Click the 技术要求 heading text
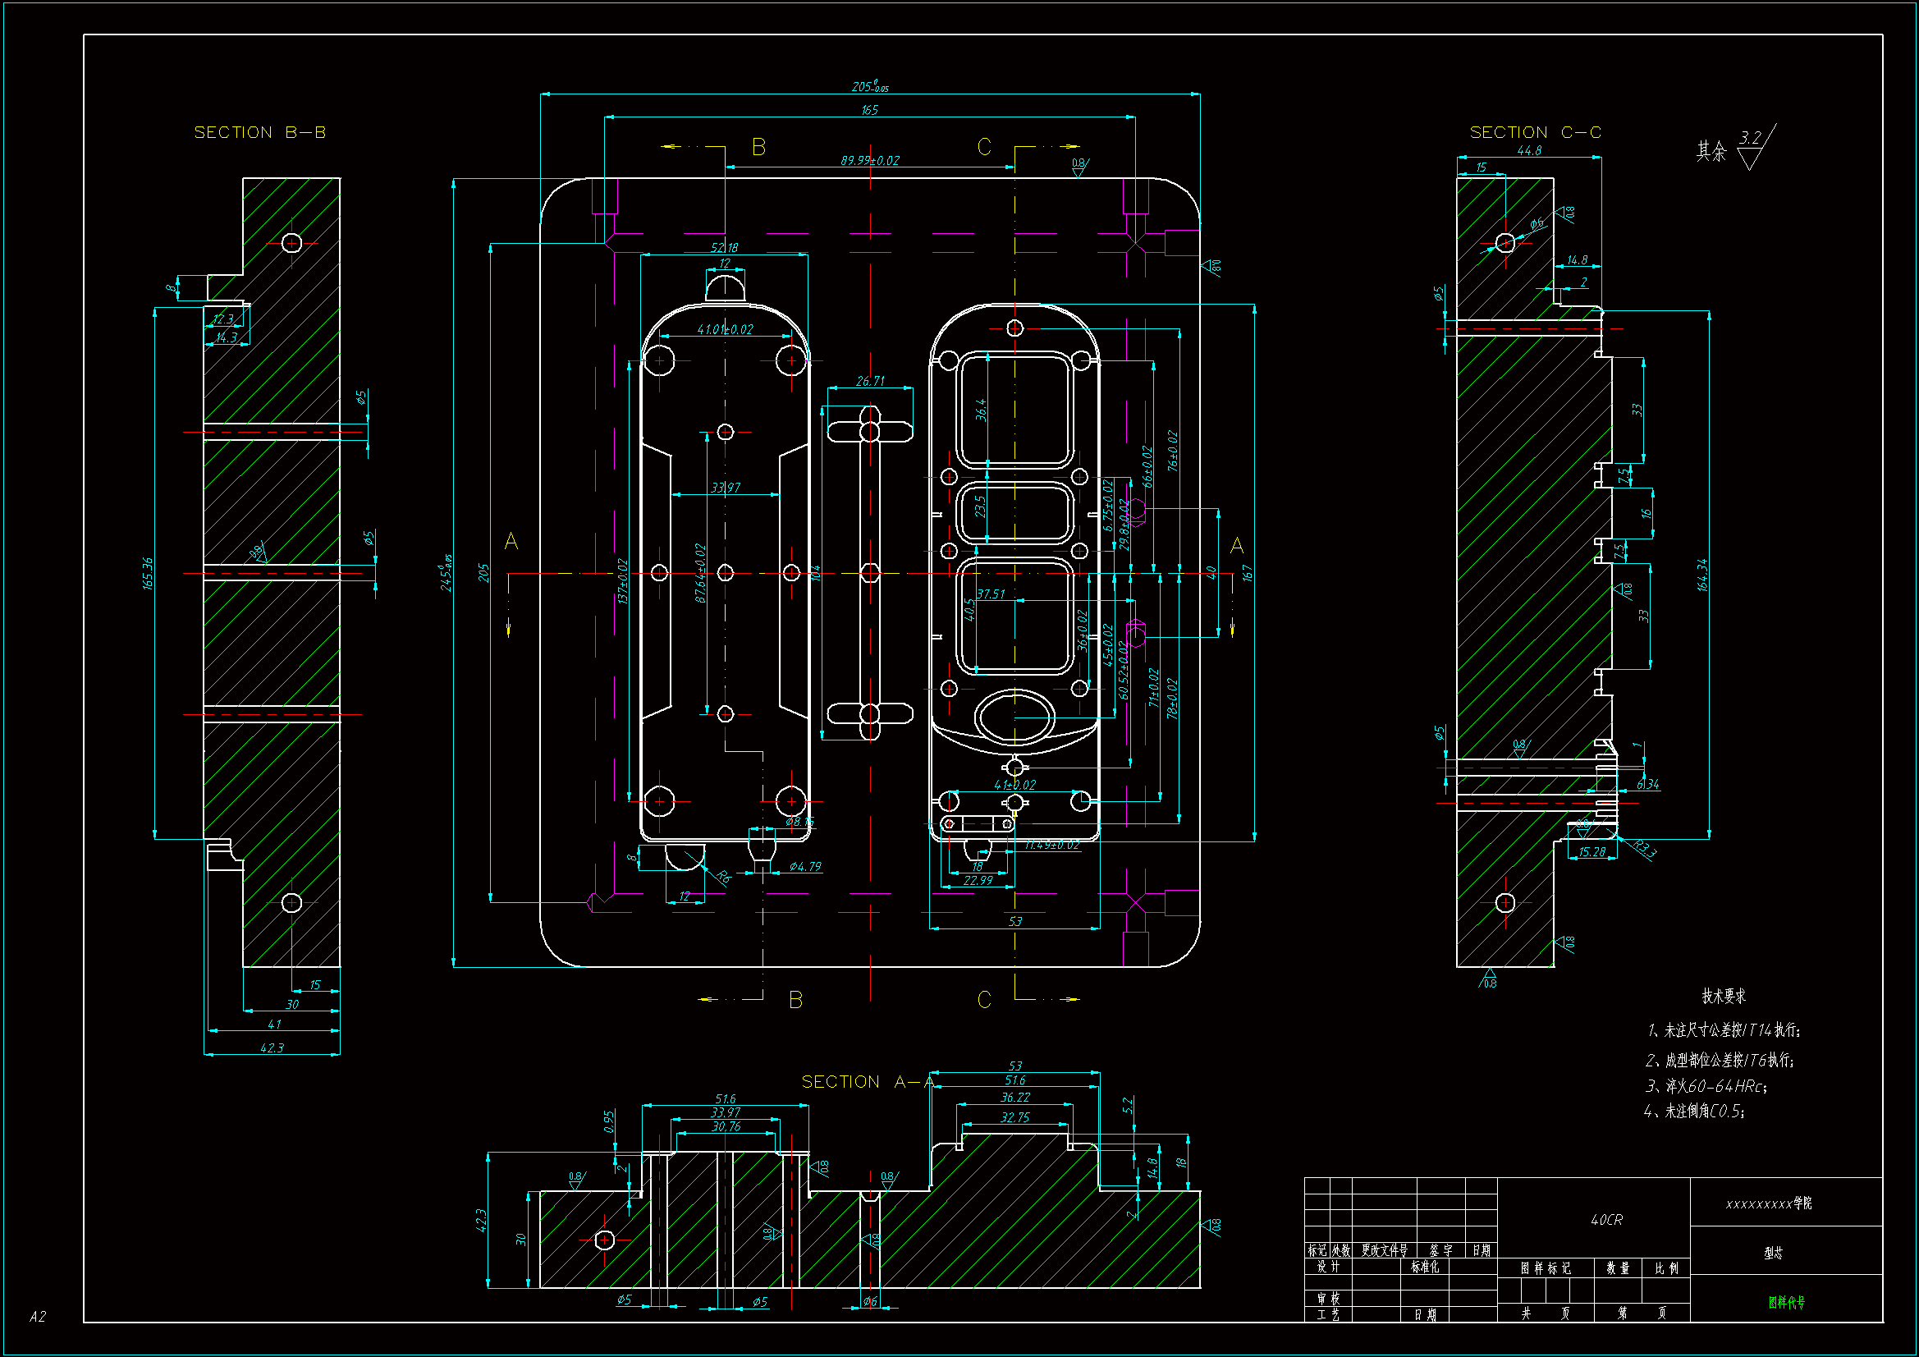1919x1357 pixels. coord(1724,996)
